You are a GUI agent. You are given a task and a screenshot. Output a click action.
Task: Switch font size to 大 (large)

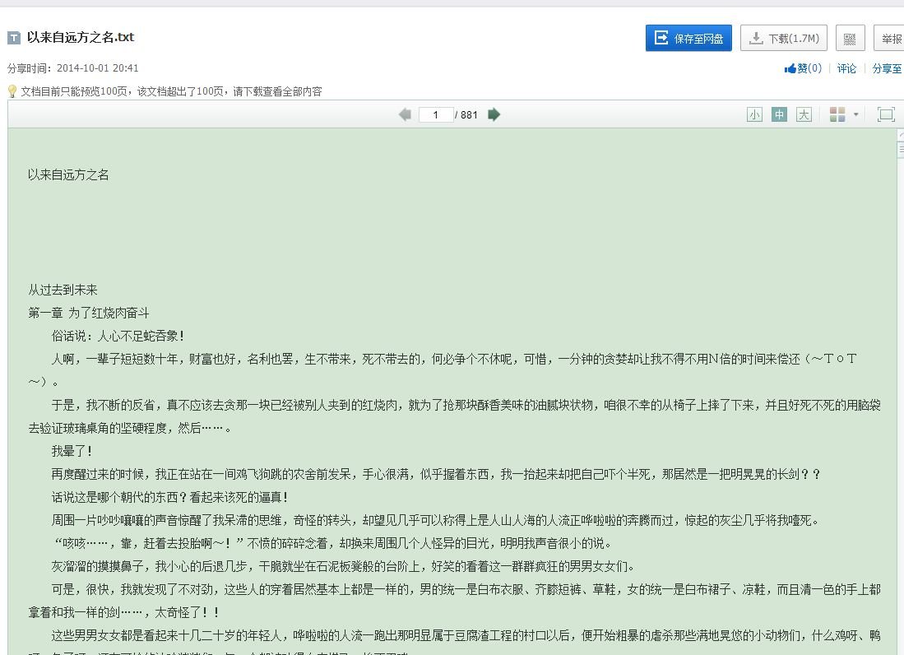(x=804, y=114)
